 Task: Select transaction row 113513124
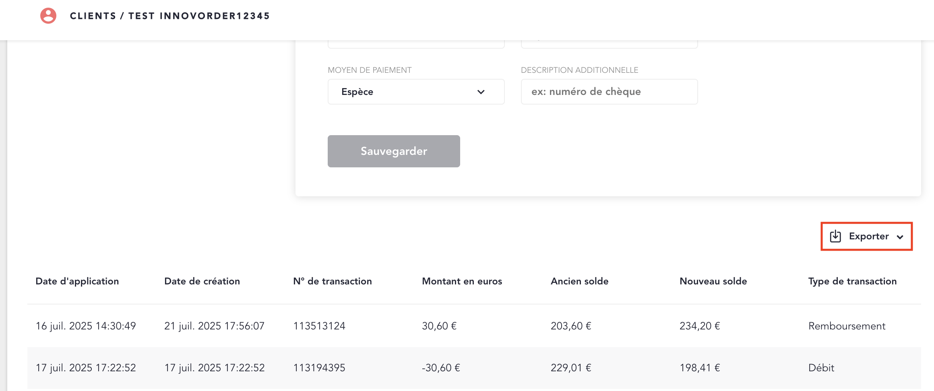[319, 326]
